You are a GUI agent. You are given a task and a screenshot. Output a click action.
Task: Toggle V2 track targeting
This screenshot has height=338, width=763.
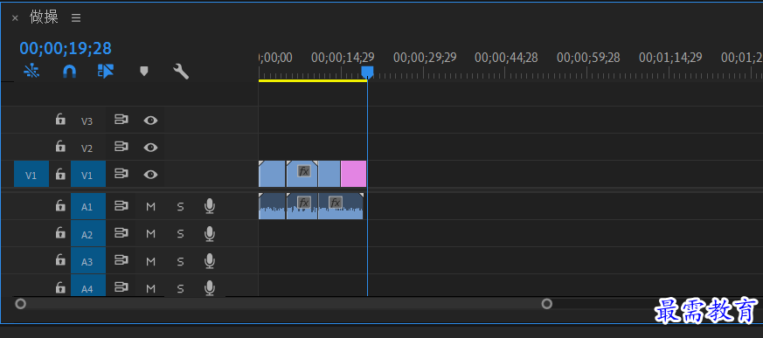click(87, 148)
